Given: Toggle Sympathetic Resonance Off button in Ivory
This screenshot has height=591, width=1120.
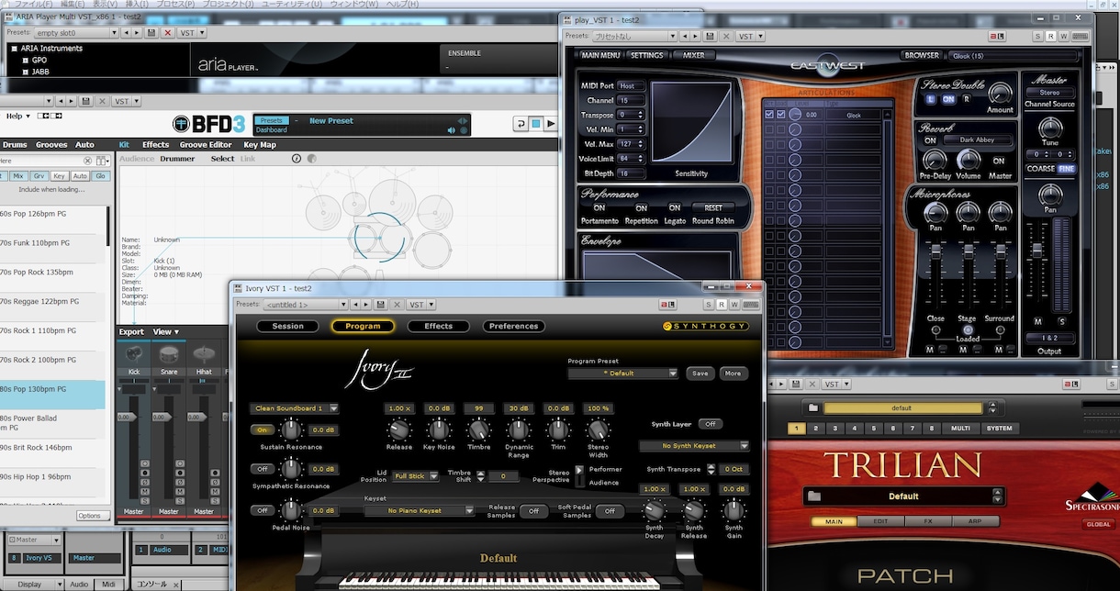Looking at the screenshot, I should (263, 469).
